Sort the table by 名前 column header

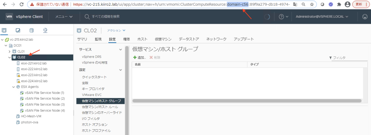tap(189, 64)
